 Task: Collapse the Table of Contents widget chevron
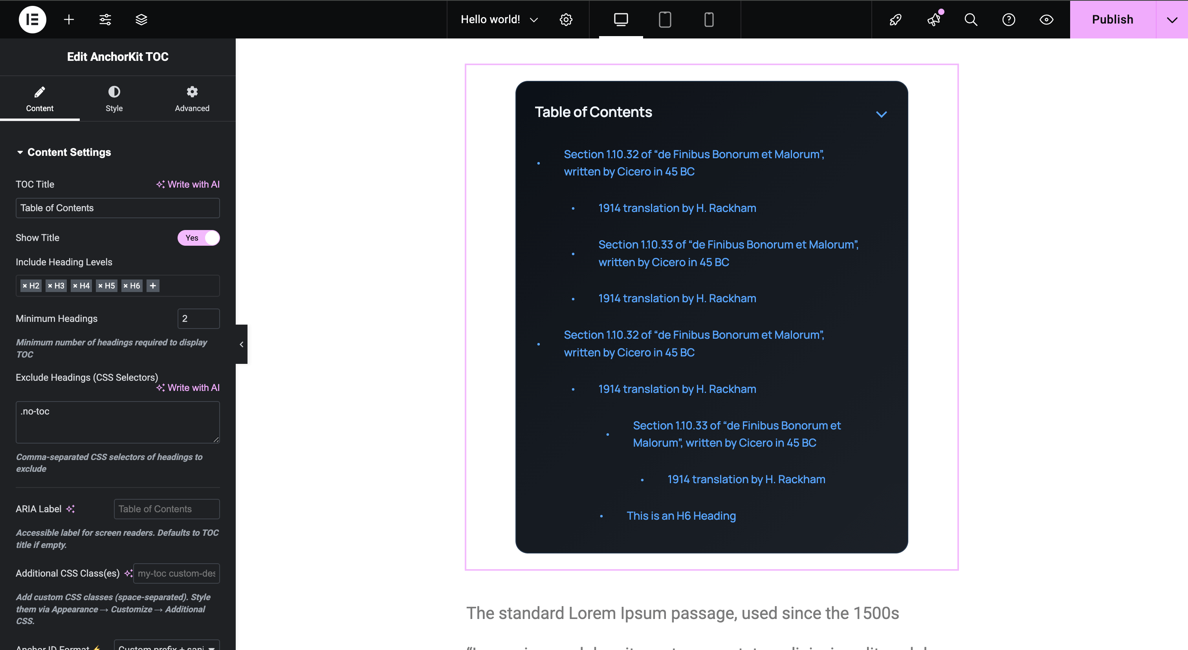[x=881, y=114]
